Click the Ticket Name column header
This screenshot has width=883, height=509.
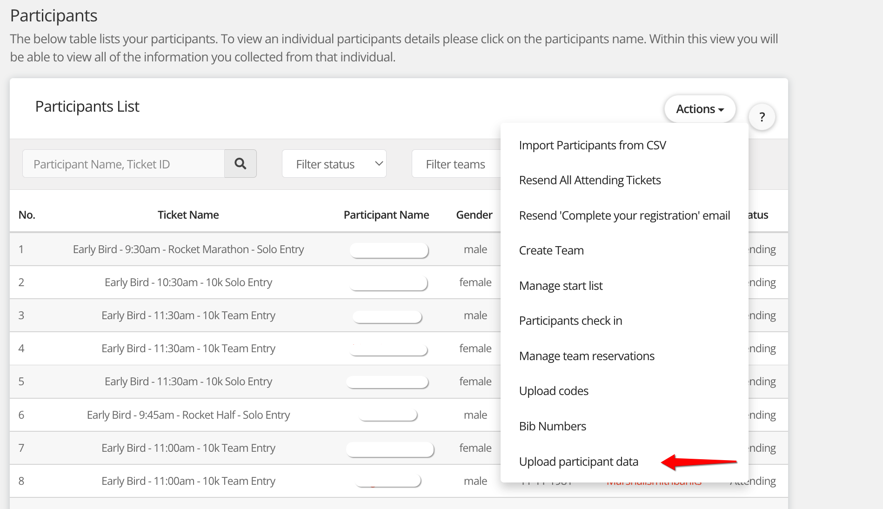tap(188, 215)
